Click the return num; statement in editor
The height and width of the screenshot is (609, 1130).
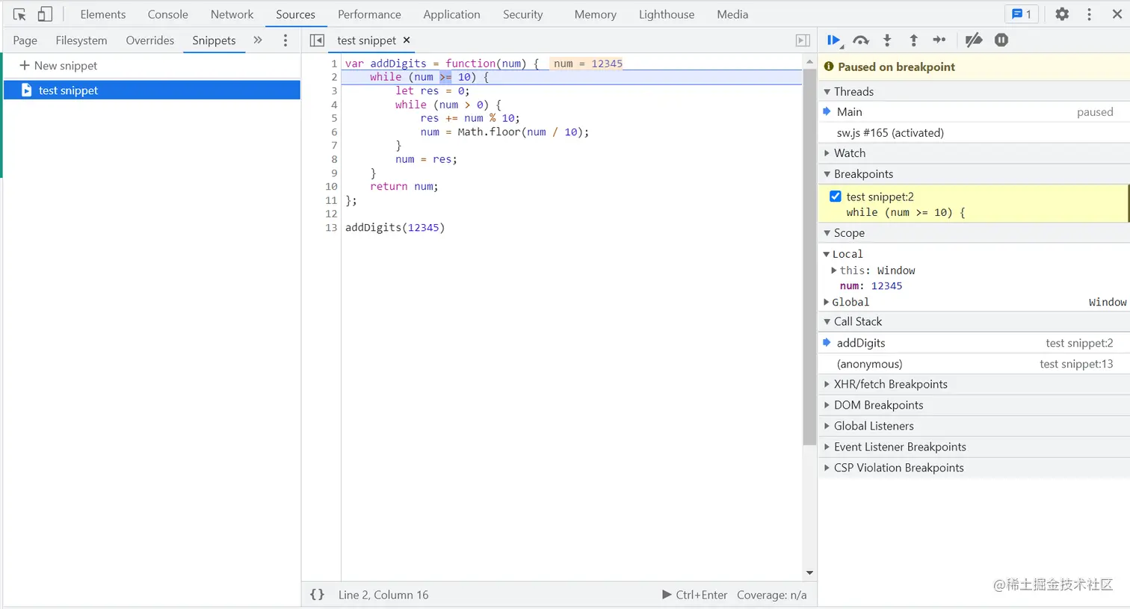click(x=404, y=186)
